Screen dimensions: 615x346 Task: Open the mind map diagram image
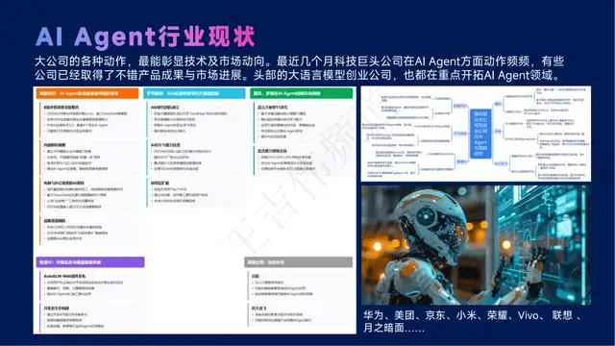(x=476, y=134)
